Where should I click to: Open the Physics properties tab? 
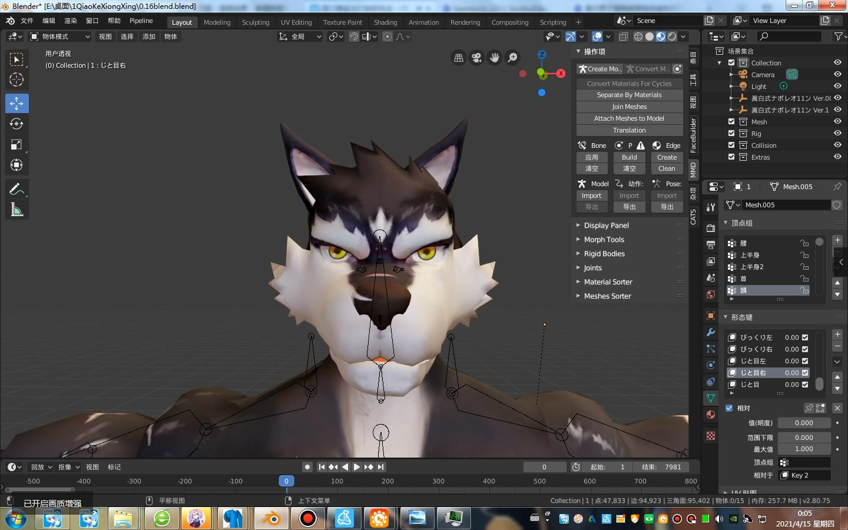(711, 365)
